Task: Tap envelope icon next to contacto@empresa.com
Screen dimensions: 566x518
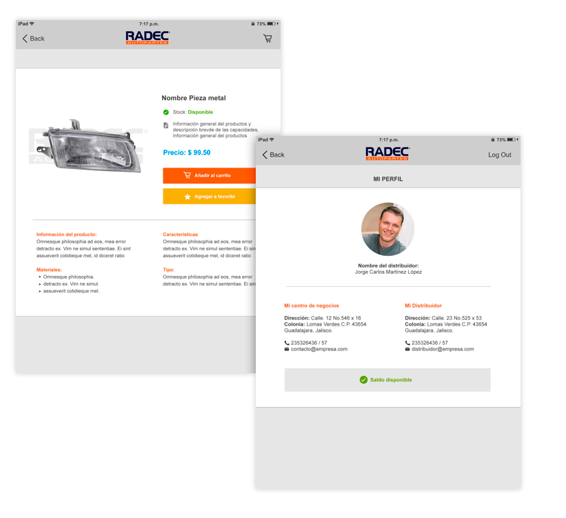Action: [287, 350]
